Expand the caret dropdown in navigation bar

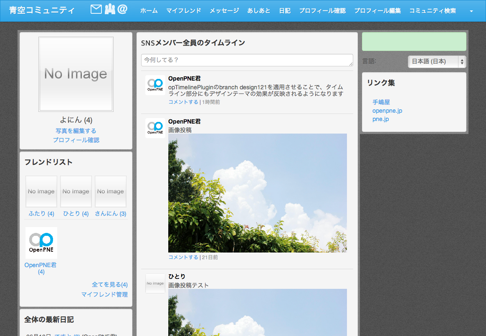pyautogui.click(x=471, y=11)
